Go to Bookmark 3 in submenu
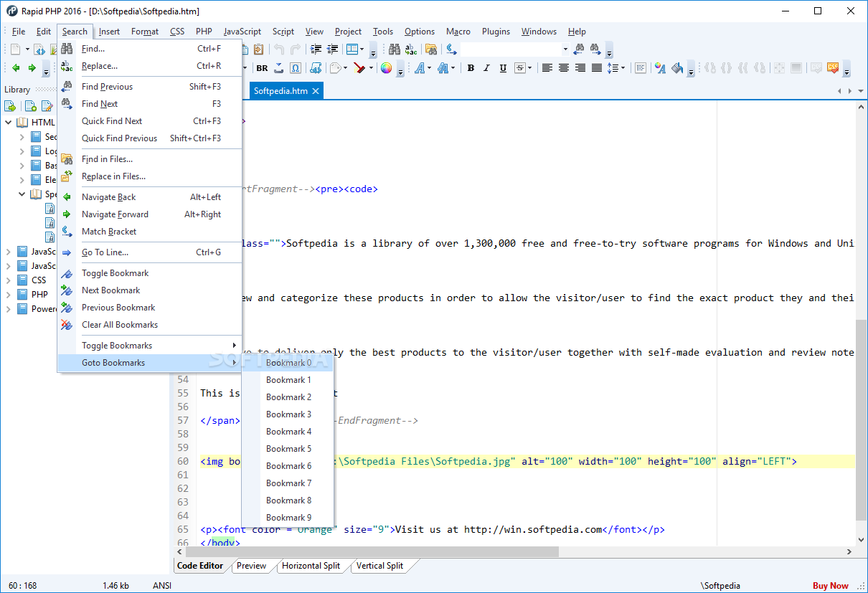 pyautogui.click(x=288, y=414)
